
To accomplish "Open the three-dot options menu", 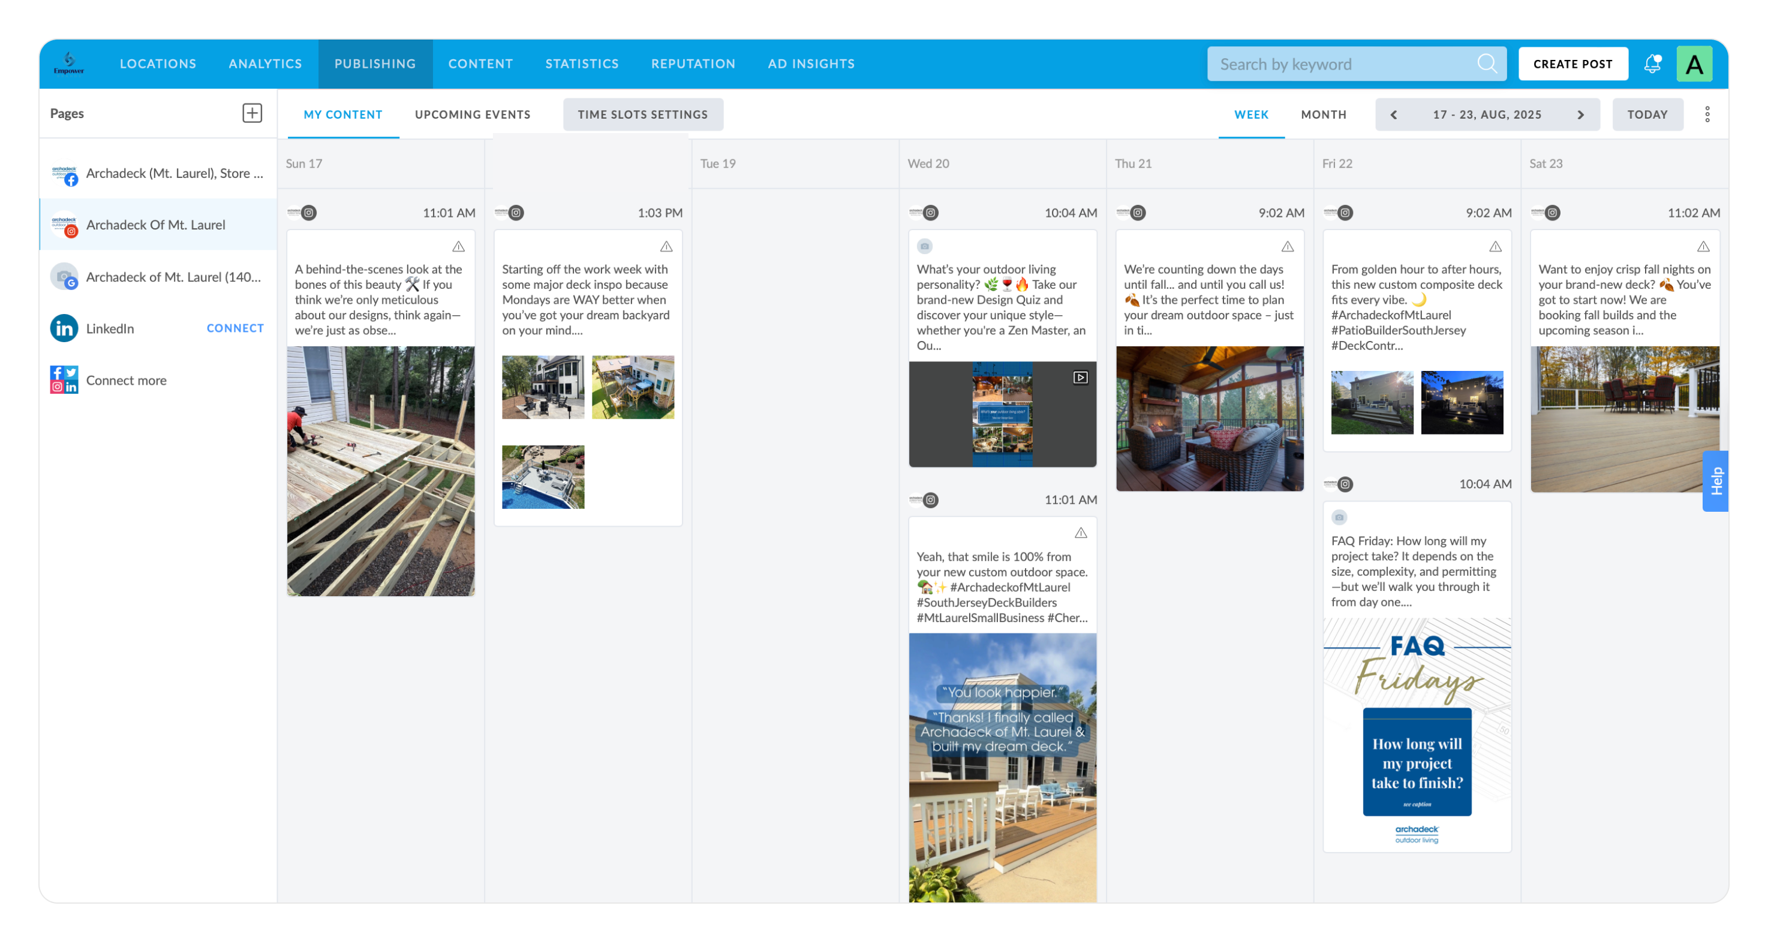I will [1707, 114].
